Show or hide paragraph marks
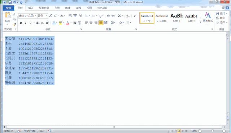Viewport: 231px width, 133px height. click(x=135, y=16)
